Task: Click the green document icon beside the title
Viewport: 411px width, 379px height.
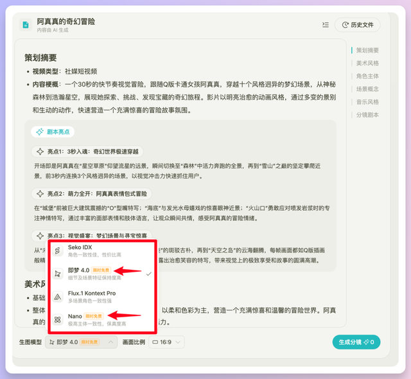Action: click(26, 25)
